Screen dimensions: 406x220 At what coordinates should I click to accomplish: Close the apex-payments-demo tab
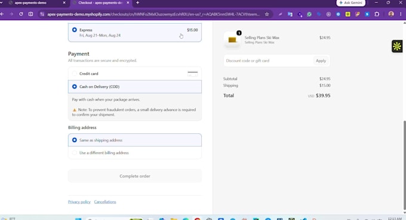64,2
